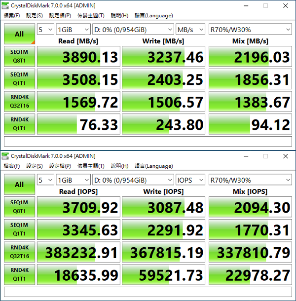
Task: Click read result 3890.13 in top window
Action: pos(78,56)
